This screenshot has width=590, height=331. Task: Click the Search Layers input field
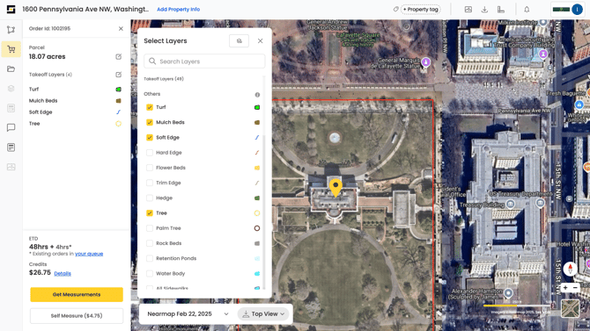tap(204, 61)
